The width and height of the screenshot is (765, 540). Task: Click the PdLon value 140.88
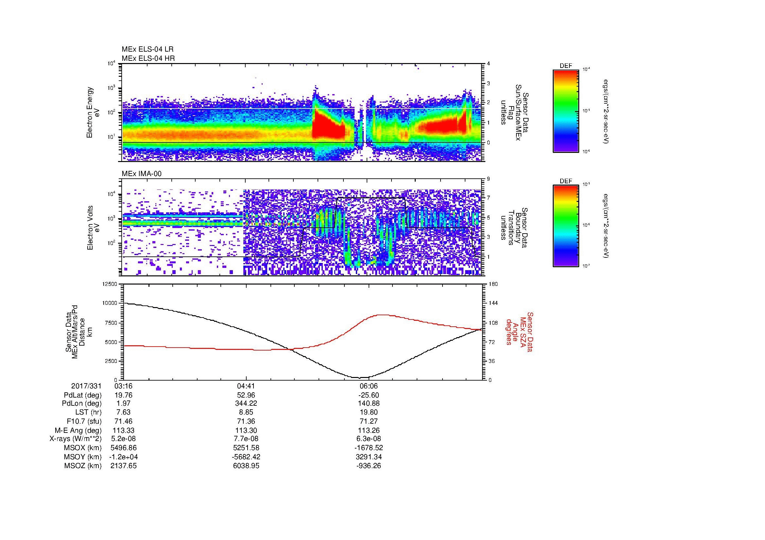pos(369,403)
